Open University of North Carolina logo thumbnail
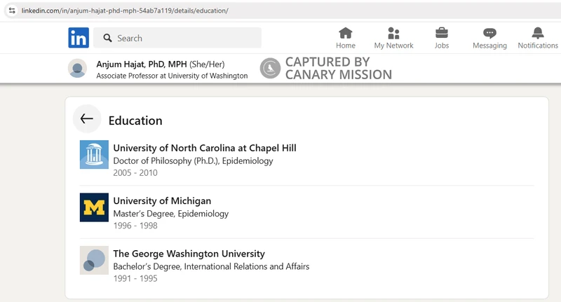 [94, 155]
